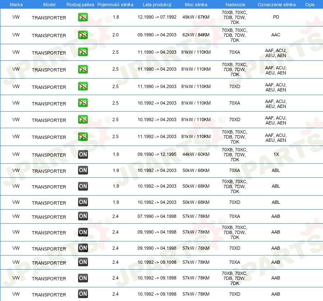Select the 09.1990 -> 04.2003 production years cell
Image resolution: width=323 pixels, height=301 pixels.
157,35
